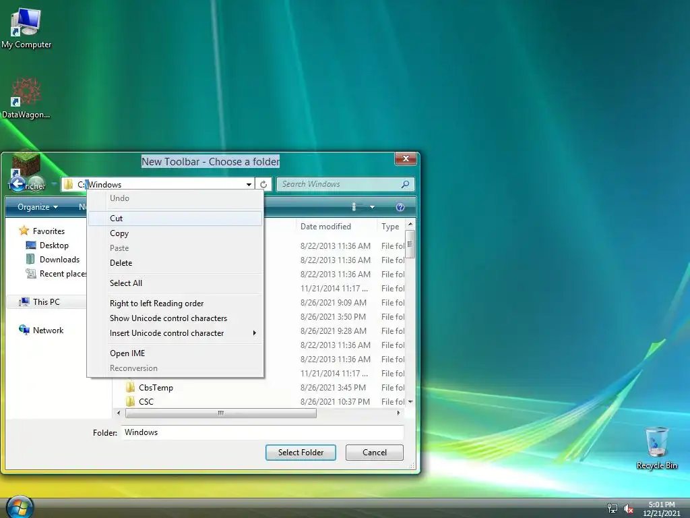
Task: Select Favorites in navigation pane
Action: [49, 231]
